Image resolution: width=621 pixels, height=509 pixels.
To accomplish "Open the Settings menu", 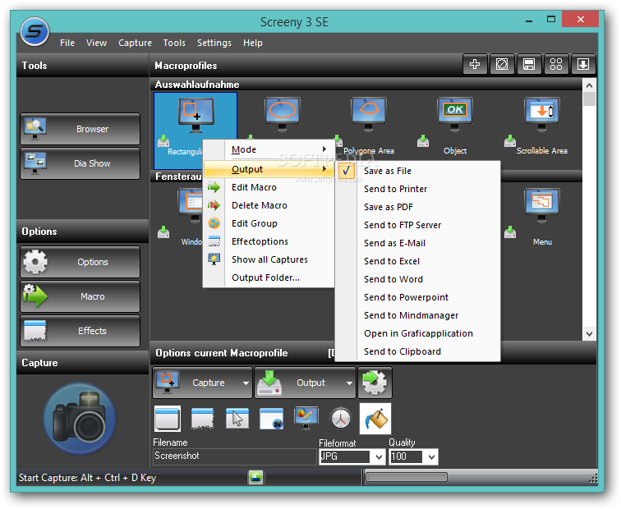I will tap(214, 43).
